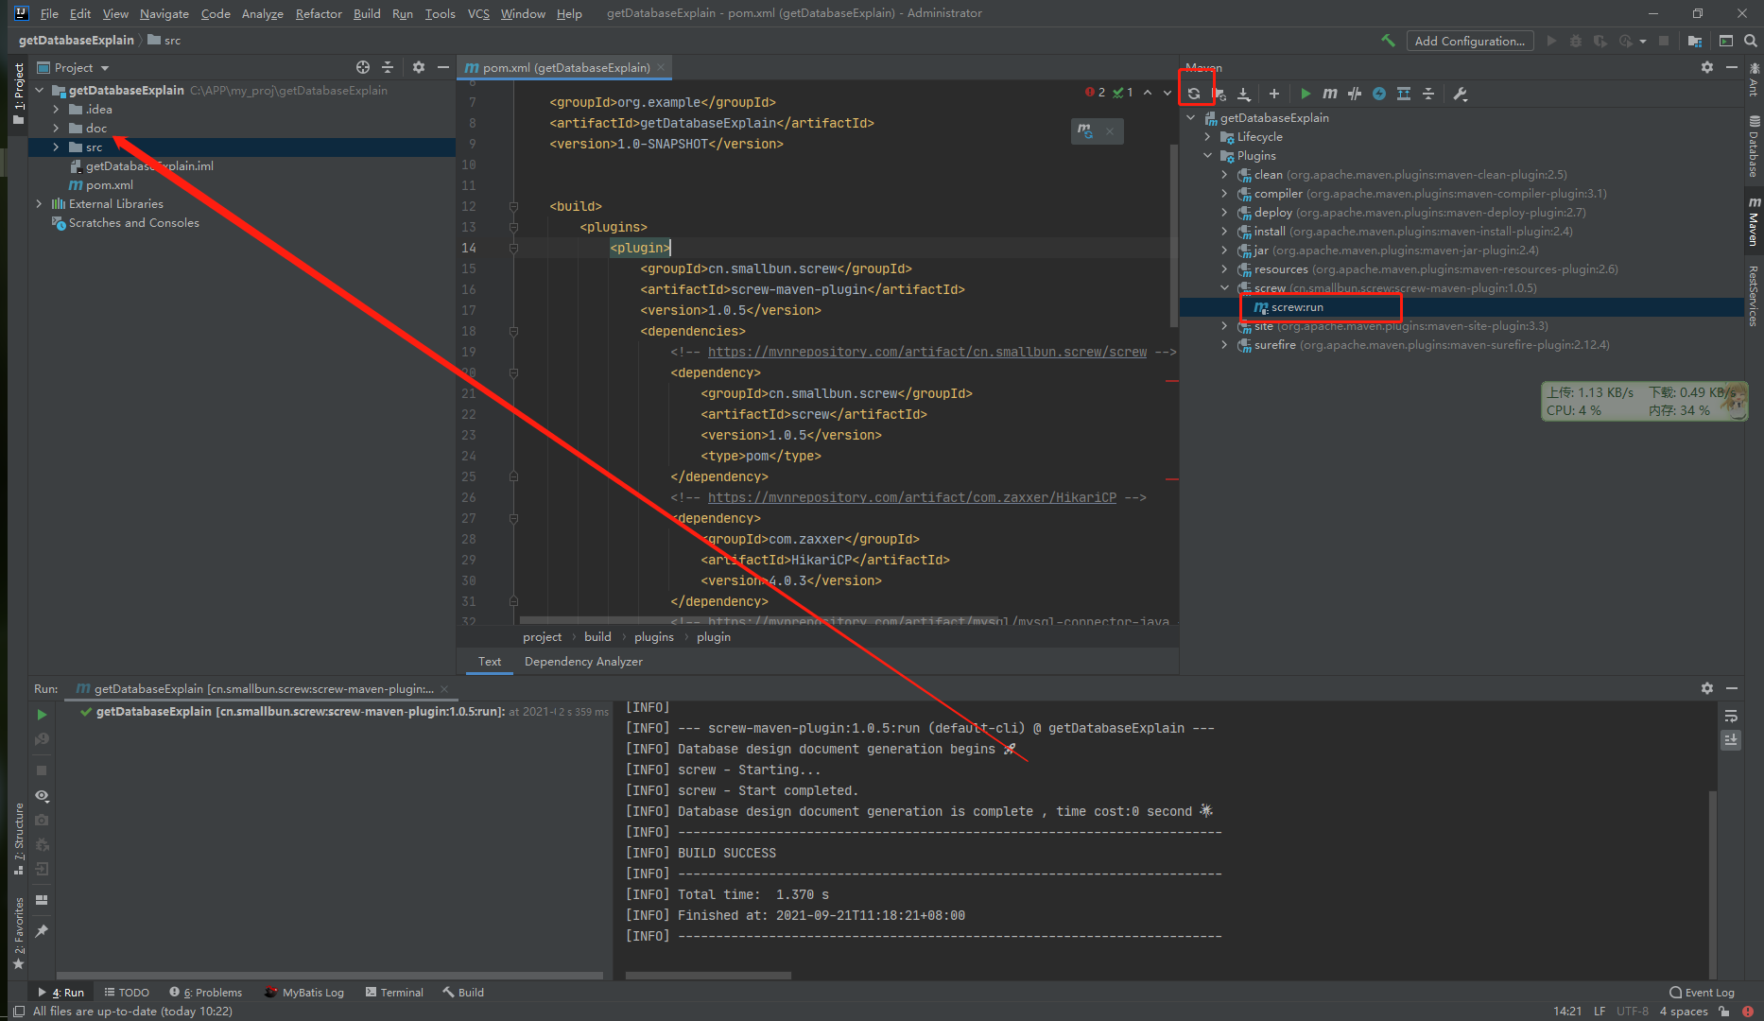Screen dimensions: 1764x1021
Task: Toggle pin tab in Run panel
Action: 42,931
